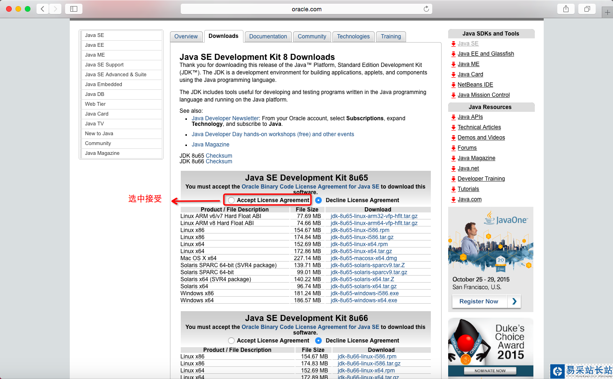The width and height of the screenshot is (613, 379).
Task: Open the Java Magazine link under See also
Action: (x=211, y=145)
